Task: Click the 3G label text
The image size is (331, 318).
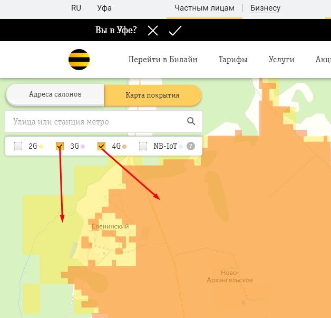Action: [x=74, y=146]
